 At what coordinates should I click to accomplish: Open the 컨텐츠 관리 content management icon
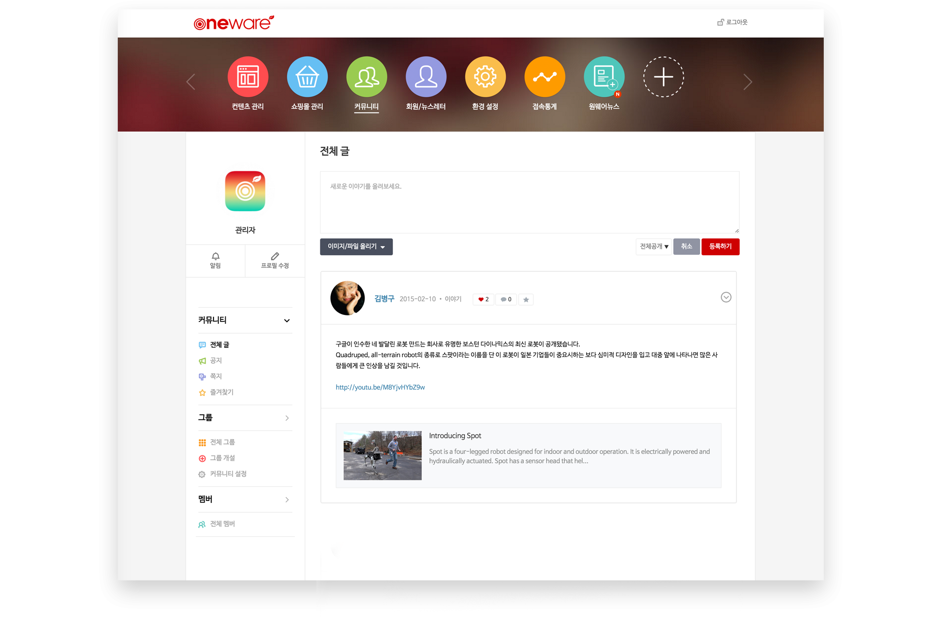coord(248,77)
